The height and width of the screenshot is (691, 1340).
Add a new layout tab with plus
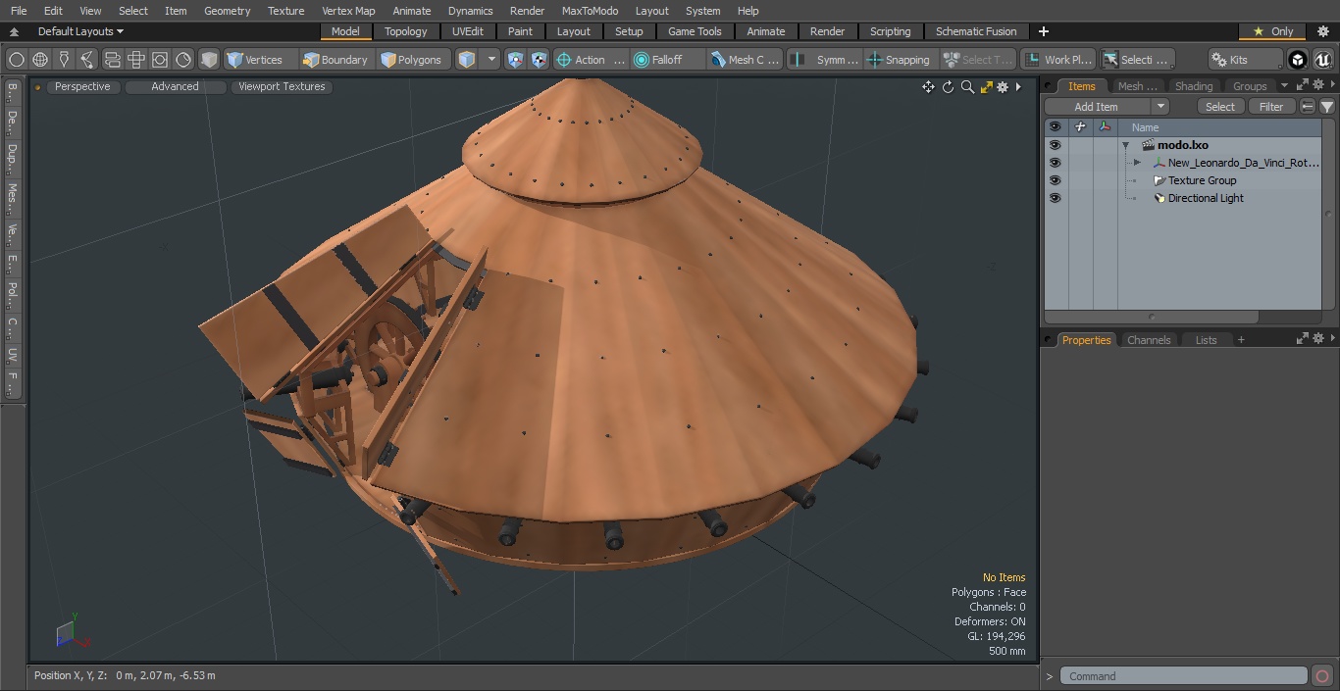[1043, 31]
